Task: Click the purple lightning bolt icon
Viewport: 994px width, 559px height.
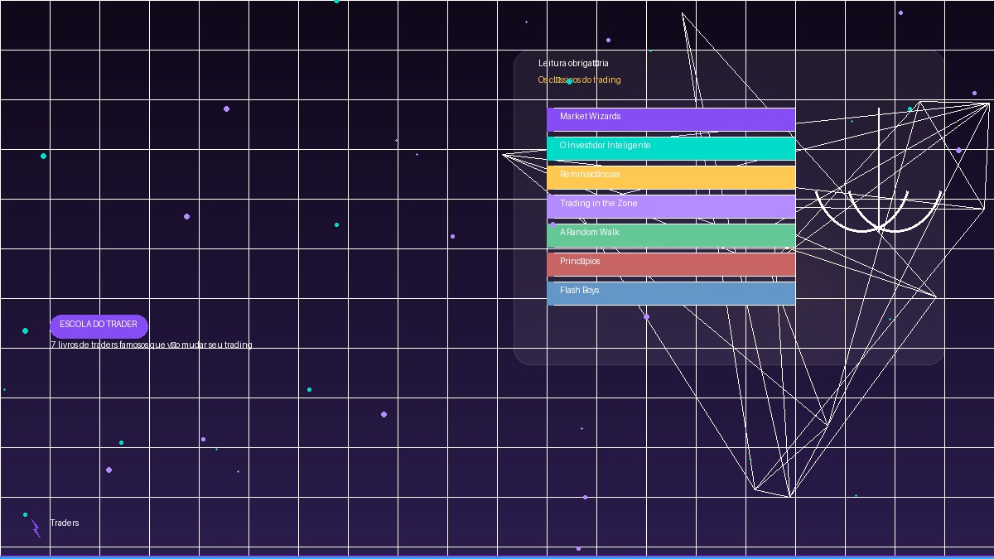Action: (36, 528)
